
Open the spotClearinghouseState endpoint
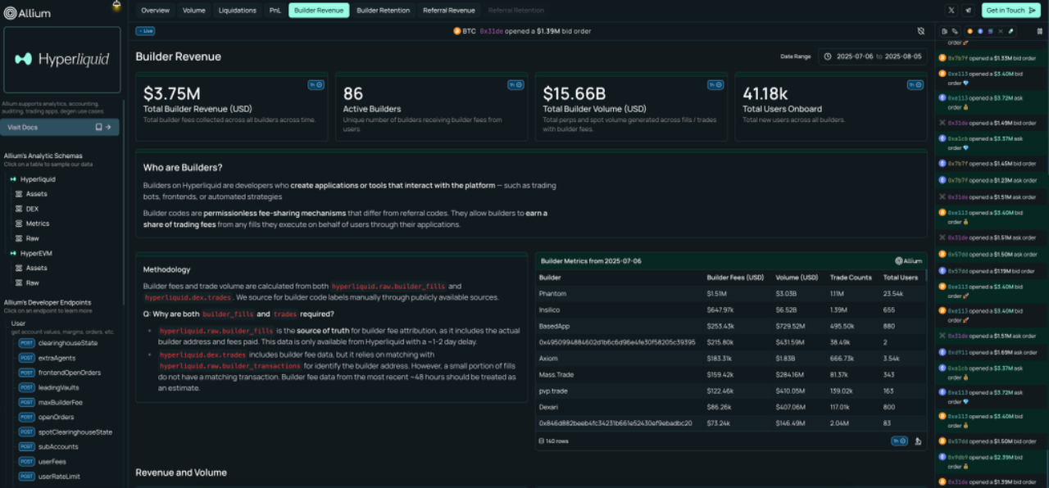(x=75, y=432)
